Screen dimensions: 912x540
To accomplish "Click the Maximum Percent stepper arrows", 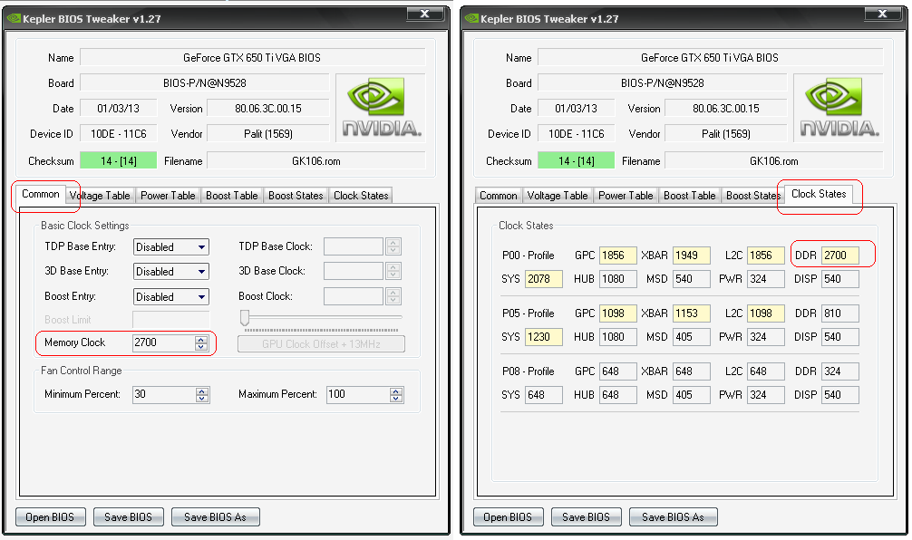I will (x=396, y=395).
